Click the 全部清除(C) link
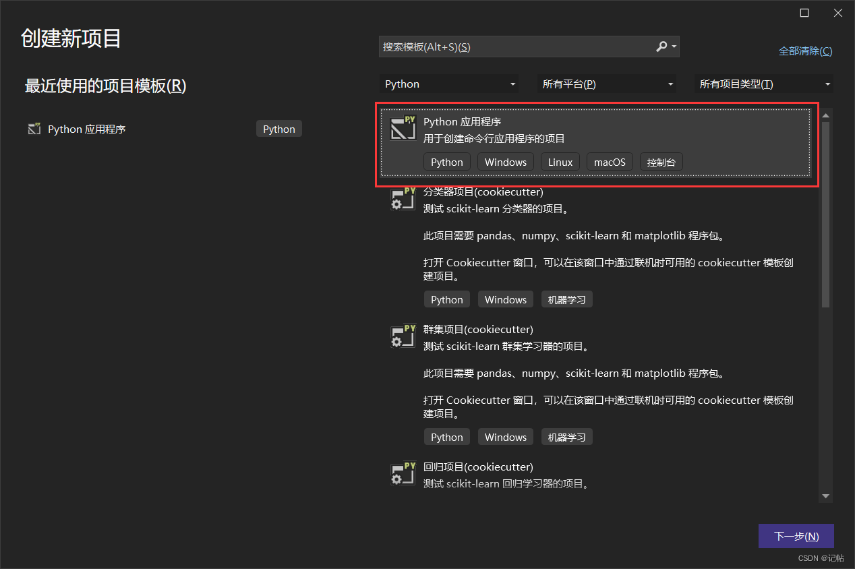Image resolution: width=855 pixels, height=569 pixels. tap(805, 51)
